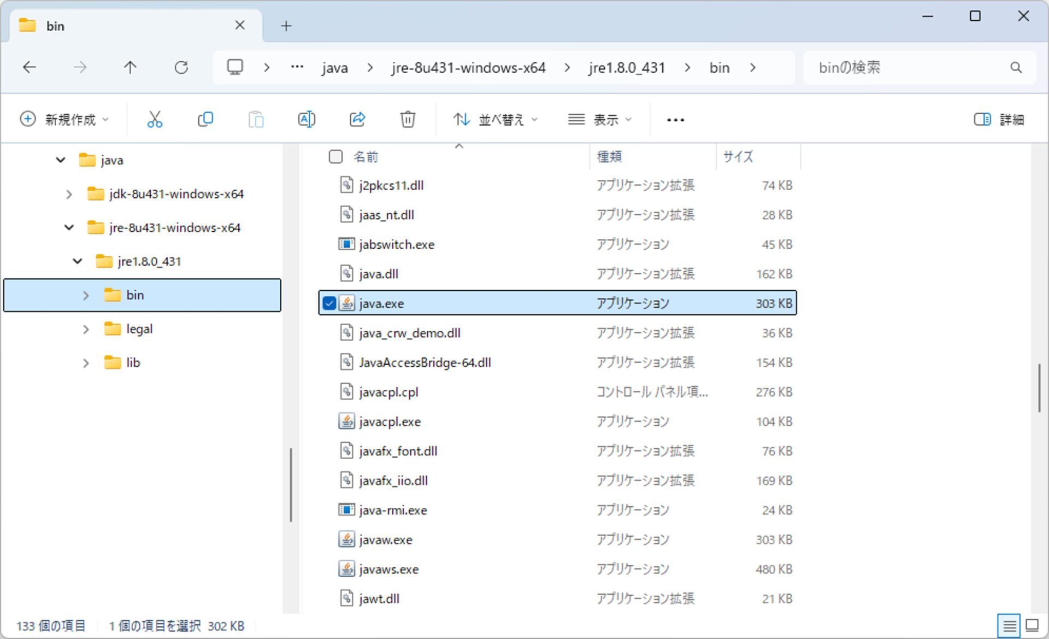Screen dimensions: 1049x639
Task: Go up one folder with the up arrow
Action: click(x=130, y=68)
